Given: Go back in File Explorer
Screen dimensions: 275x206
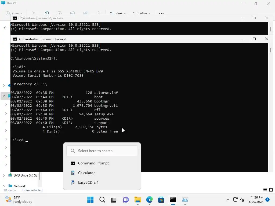Looking at the screenshot, I should click(6, 28).
